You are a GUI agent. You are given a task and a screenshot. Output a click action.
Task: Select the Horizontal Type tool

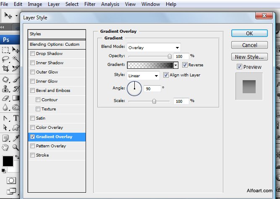(16, 118)
